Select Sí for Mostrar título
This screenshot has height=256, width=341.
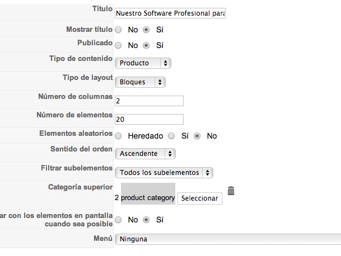click(x=147, y=30)
